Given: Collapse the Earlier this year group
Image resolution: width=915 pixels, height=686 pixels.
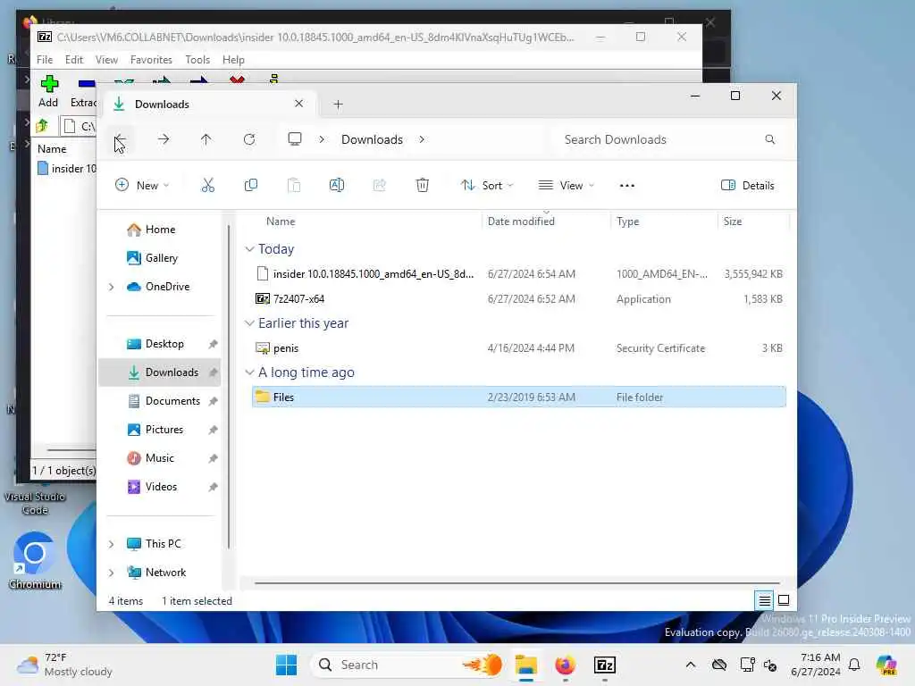Looking at the screenshot, I should tap(249, 323).
